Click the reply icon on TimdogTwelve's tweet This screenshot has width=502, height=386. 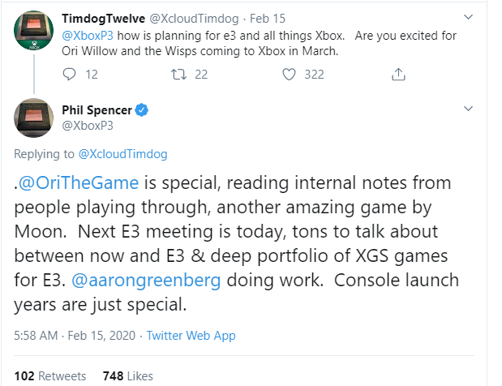pos(69,75)
